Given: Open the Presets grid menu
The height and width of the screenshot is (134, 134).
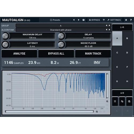Looking at the screenshot, I should [55, 20].
